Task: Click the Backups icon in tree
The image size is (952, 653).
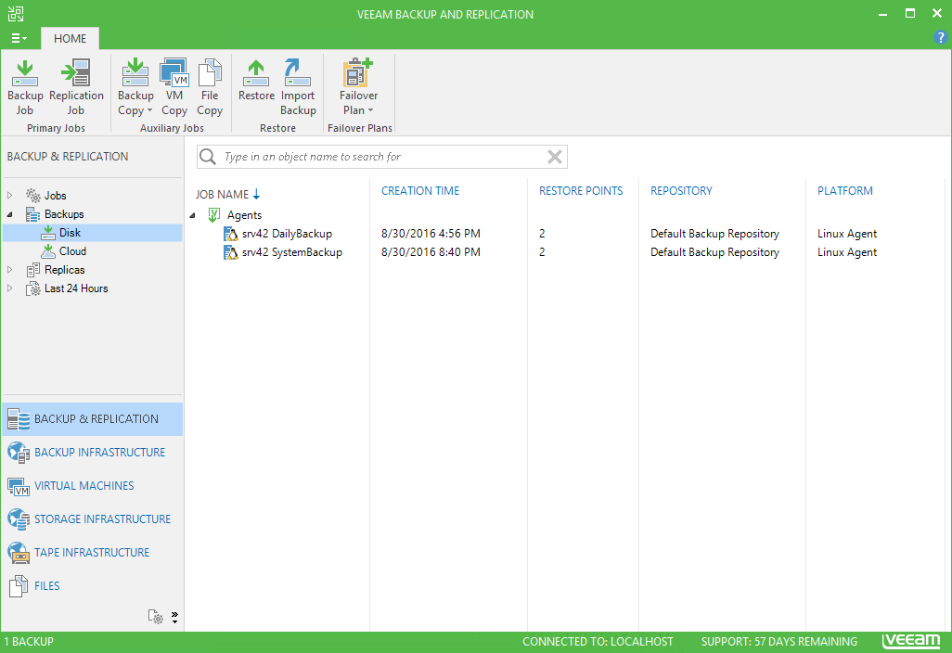Action: 32,214
